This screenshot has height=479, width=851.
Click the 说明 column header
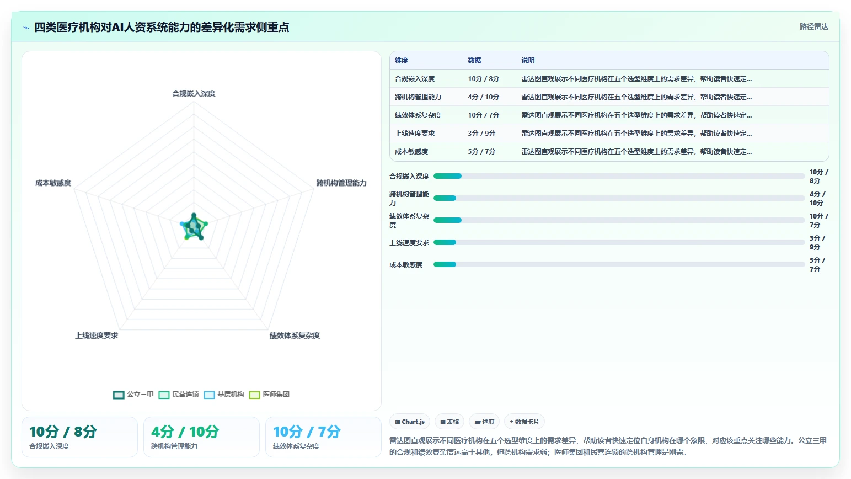click(x=528, y=61)
